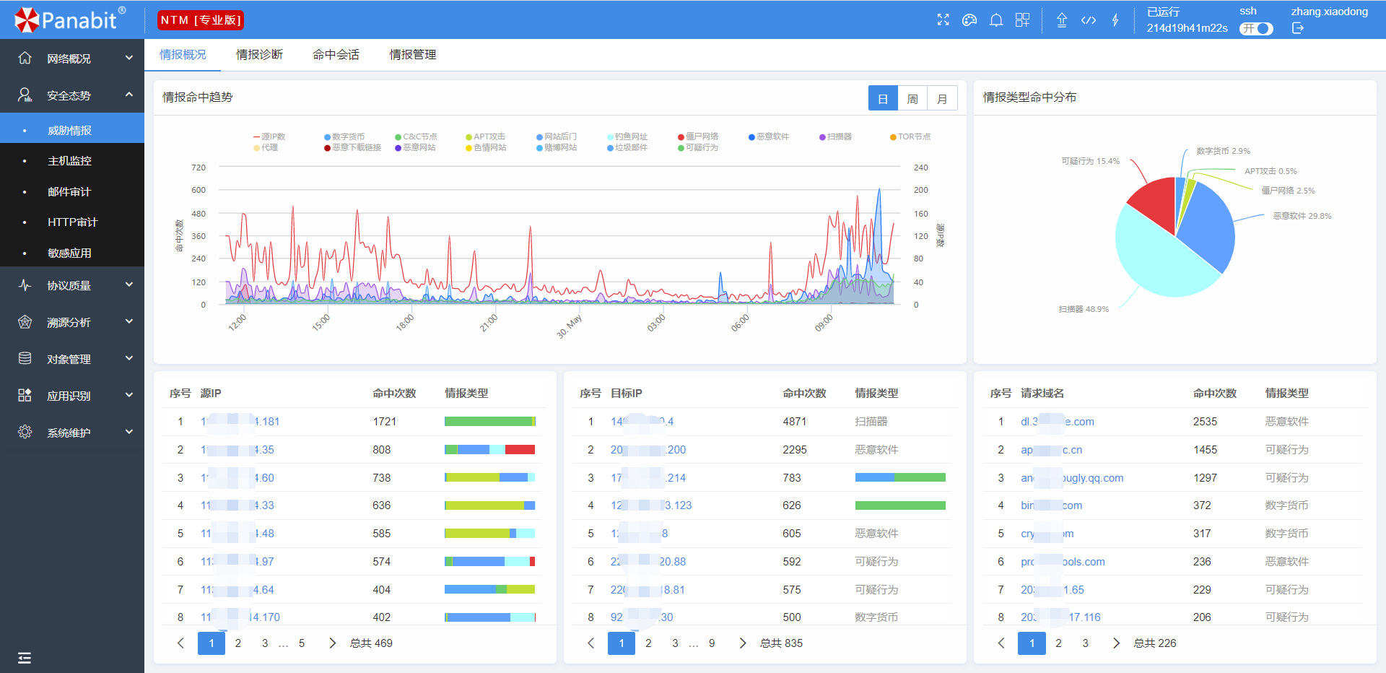Go to page 9 in 目标IP table
The height and width of the screenshot is (673, 1386).
click(712, 643)
